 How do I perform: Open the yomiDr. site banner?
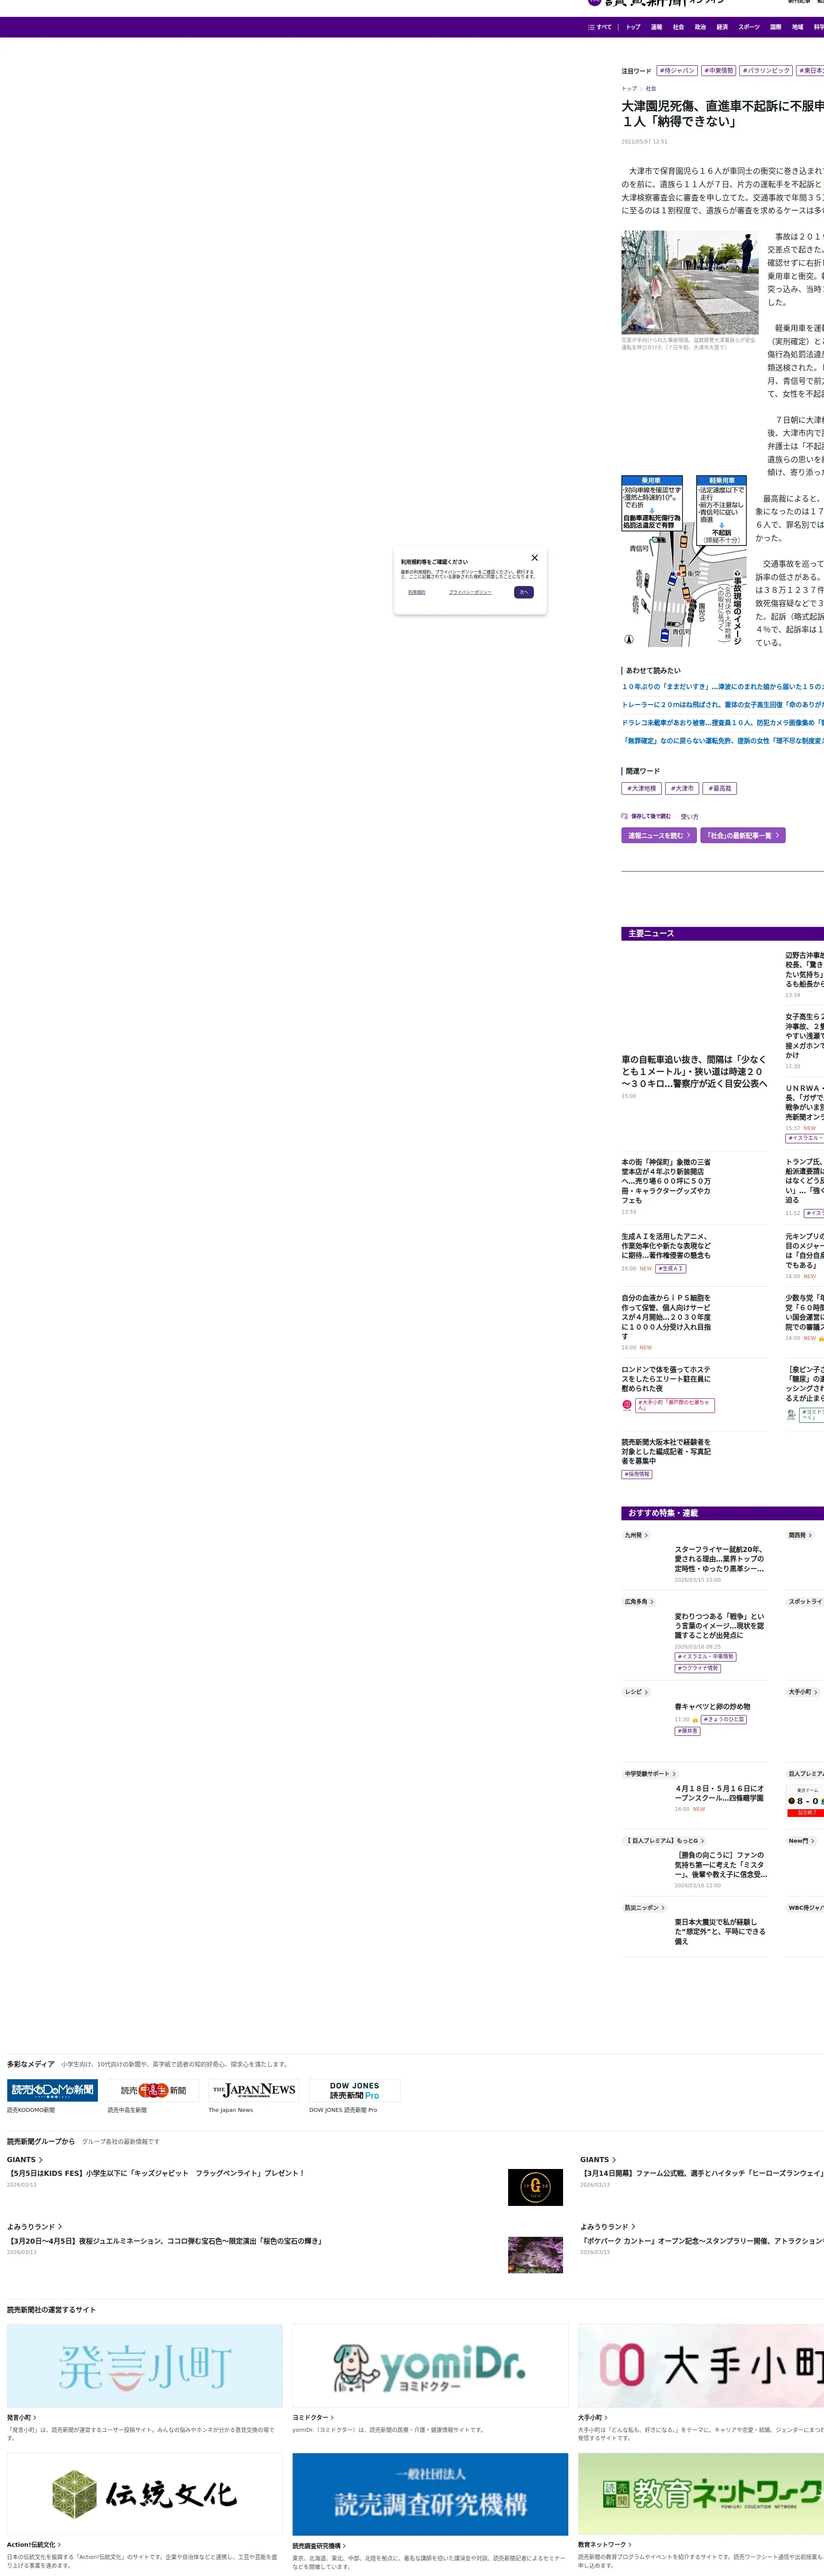pos(430,2366)
